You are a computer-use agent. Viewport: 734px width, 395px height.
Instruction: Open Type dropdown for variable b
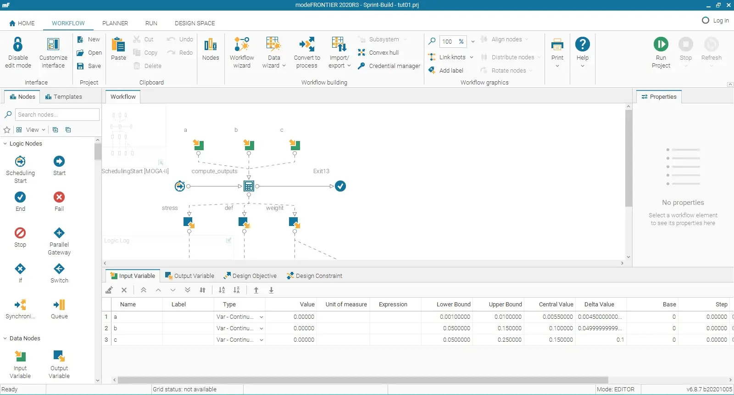[x=261, y=328]
